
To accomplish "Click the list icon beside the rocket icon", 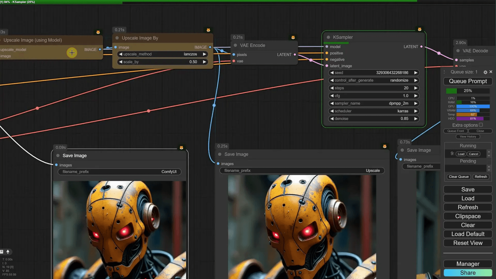I will pos(2,252).
